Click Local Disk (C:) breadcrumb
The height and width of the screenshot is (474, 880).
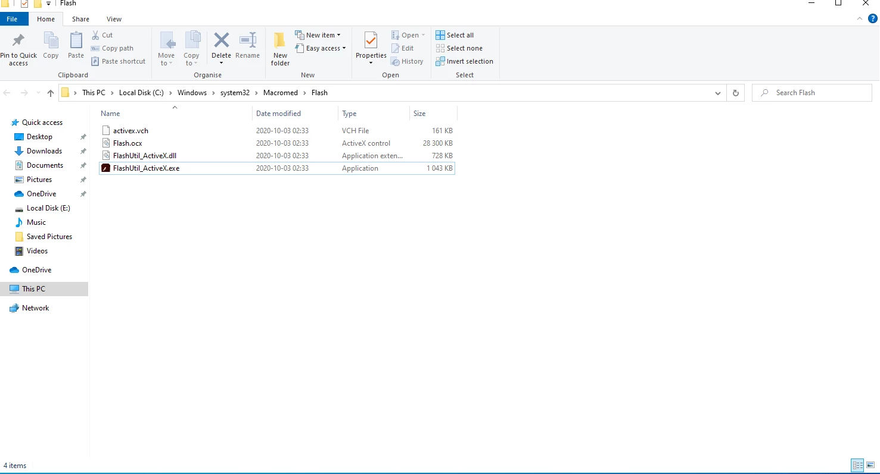pos(141,93)
